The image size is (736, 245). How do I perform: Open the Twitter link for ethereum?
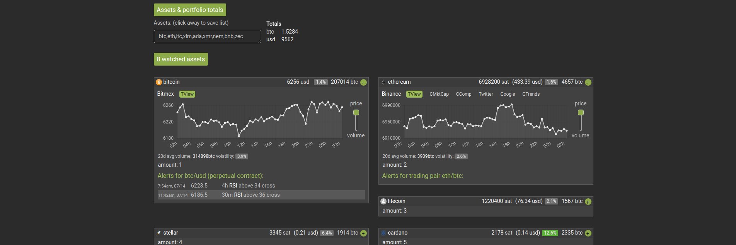tap(486, 94)
